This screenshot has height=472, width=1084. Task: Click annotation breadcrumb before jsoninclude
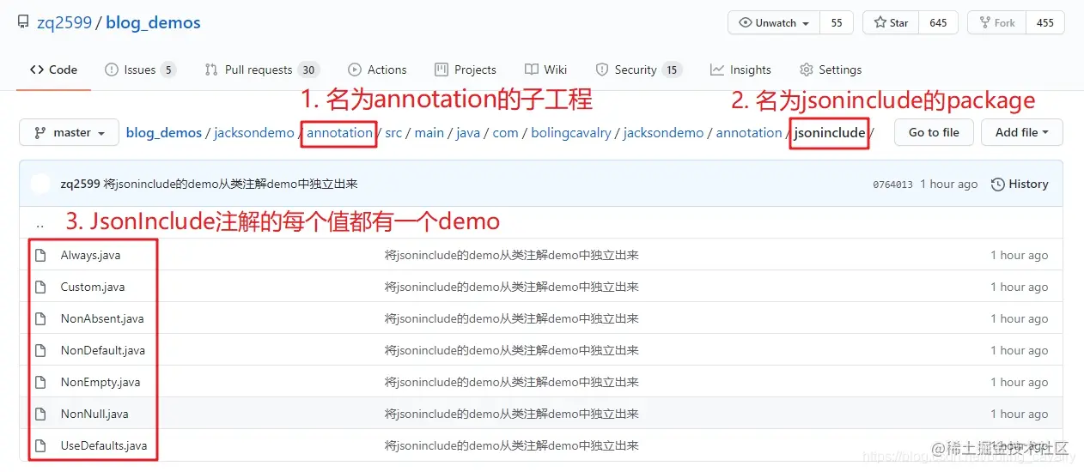coord(749,133)
